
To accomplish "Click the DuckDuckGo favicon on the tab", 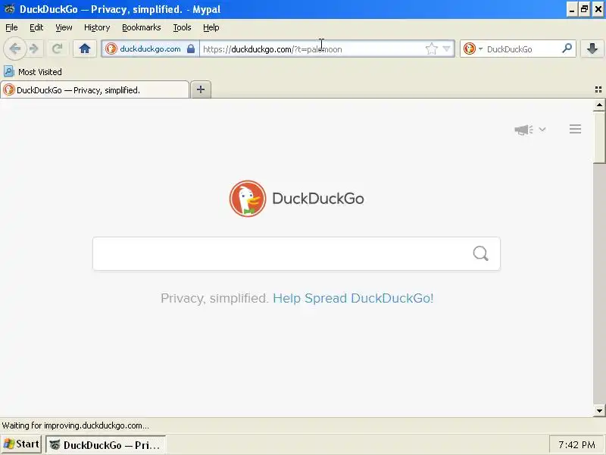I will tap(8, 89).
